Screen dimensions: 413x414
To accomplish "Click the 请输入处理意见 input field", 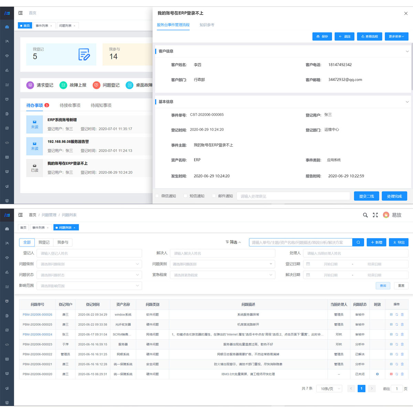I will click(x=293, y=196).
